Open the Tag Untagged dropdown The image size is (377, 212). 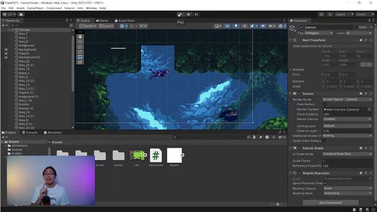(x=319, y=33)
